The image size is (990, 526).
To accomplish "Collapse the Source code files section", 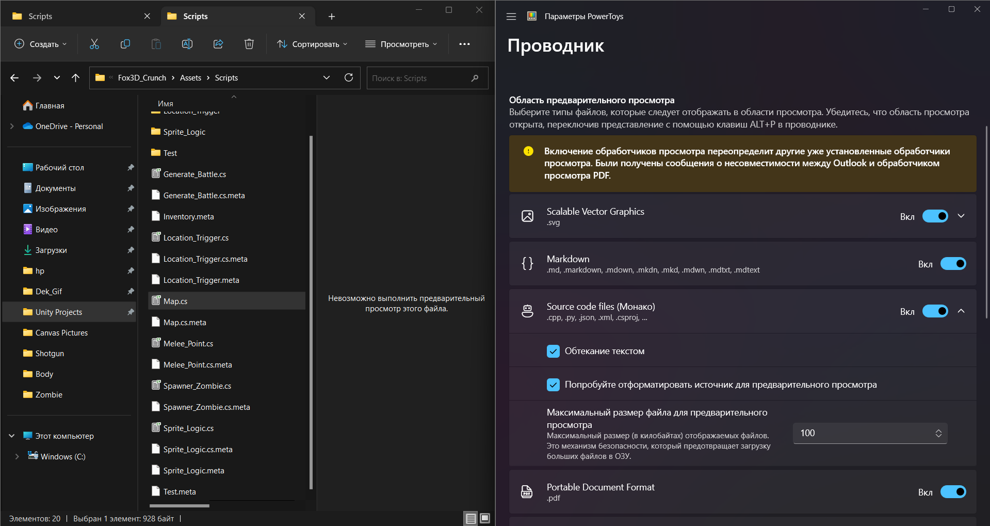I will [962, 311].
